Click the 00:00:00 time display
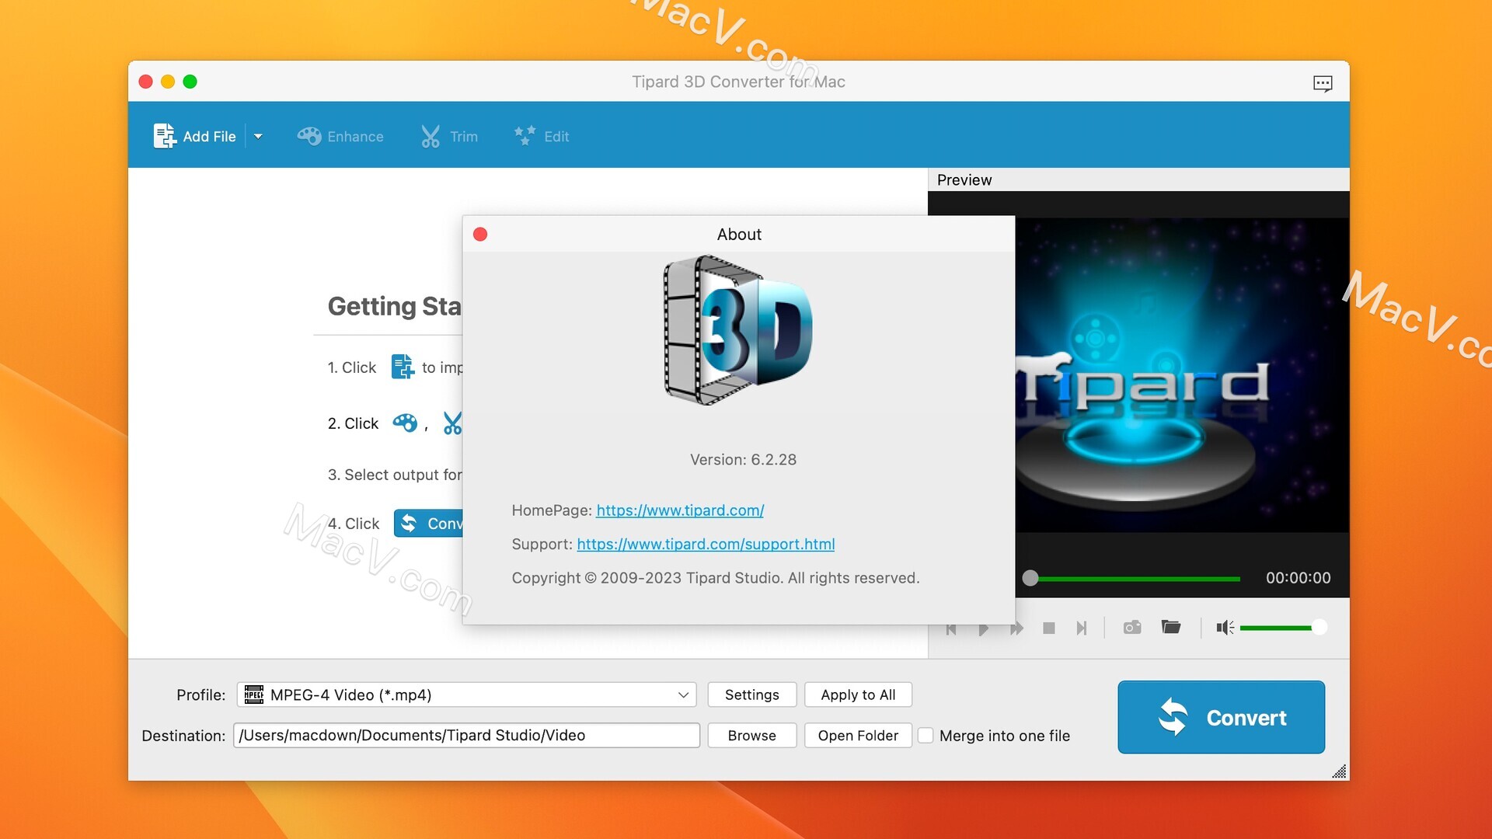 (1298, 577)
